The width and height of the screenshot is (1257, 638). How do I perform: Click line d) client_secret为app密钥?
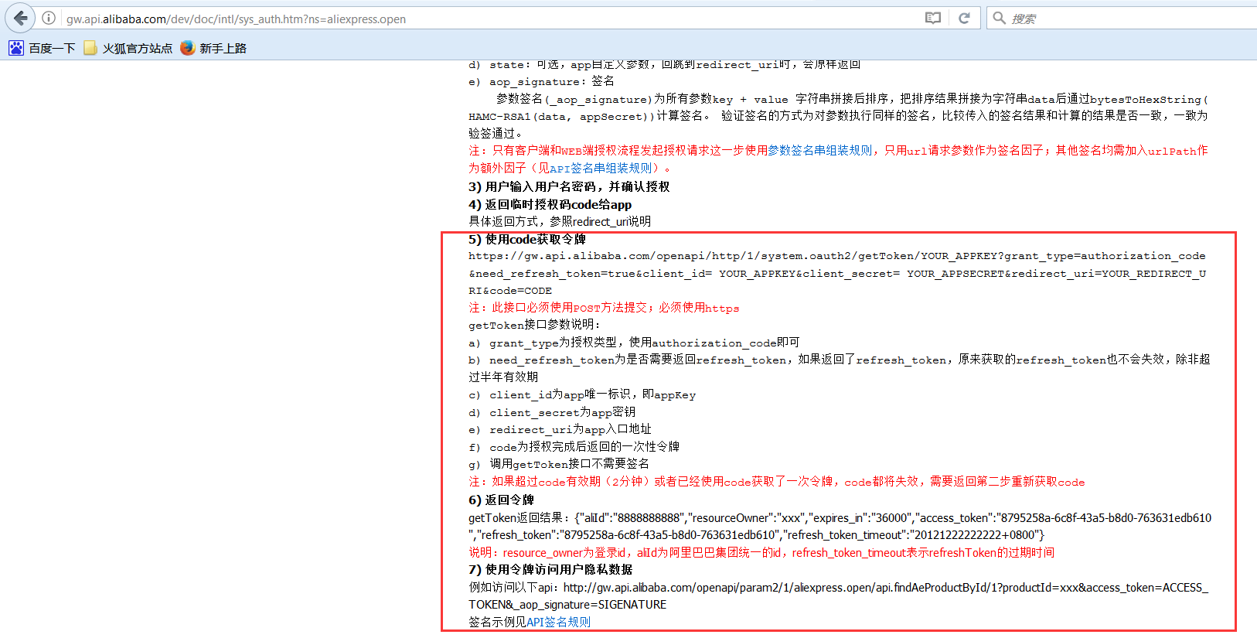coord(552,412)
